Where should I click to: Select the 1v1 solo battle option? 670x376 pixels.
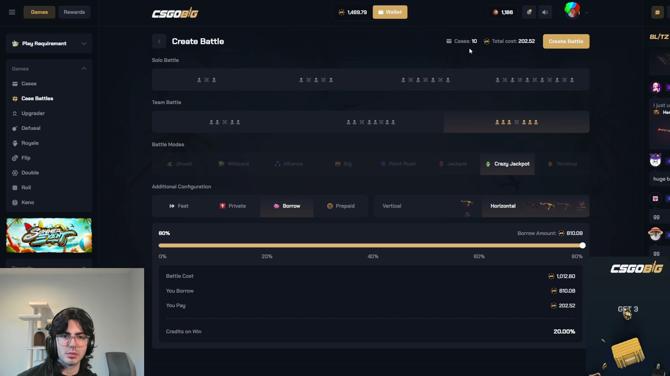click(207, 80)
